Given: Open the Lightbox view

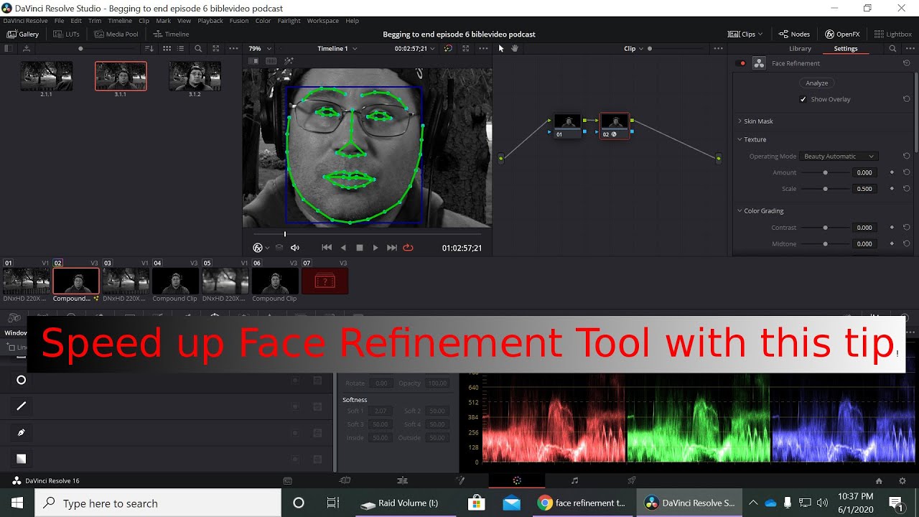Looking at the screenshot, I should 893,34.
